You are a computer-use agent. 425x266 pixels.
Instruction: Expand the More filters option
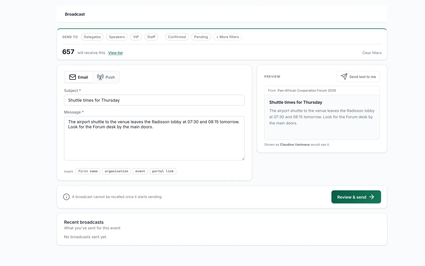click(x=228, y=37)
